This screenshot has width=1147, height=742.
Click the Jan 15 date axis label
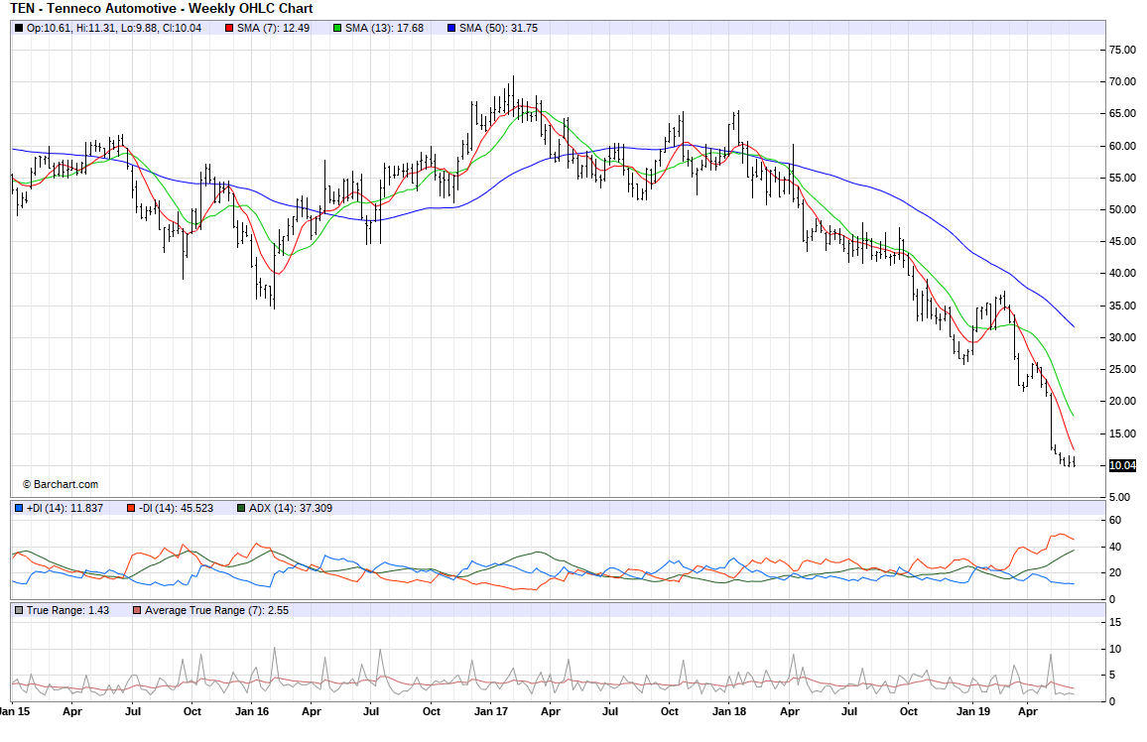[15, 711]
